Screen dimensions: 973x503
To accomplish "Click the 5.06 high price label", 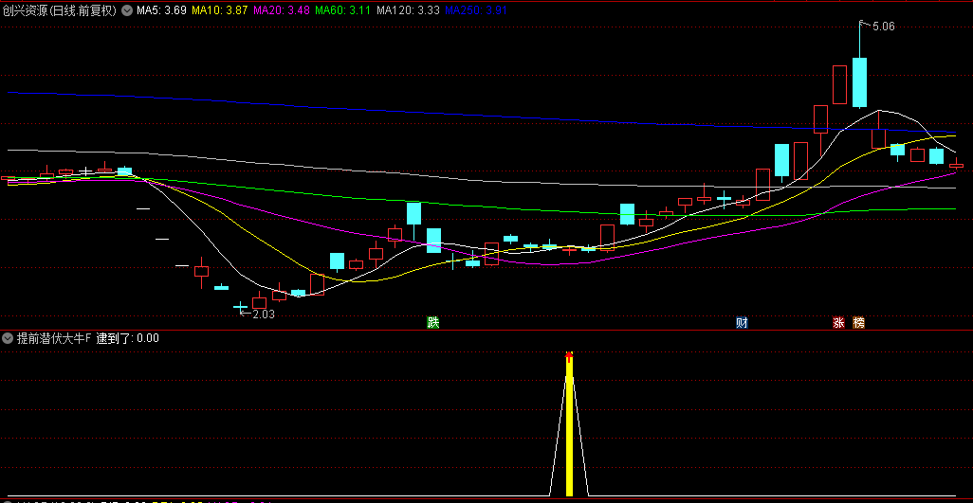I will pos(884,27).
